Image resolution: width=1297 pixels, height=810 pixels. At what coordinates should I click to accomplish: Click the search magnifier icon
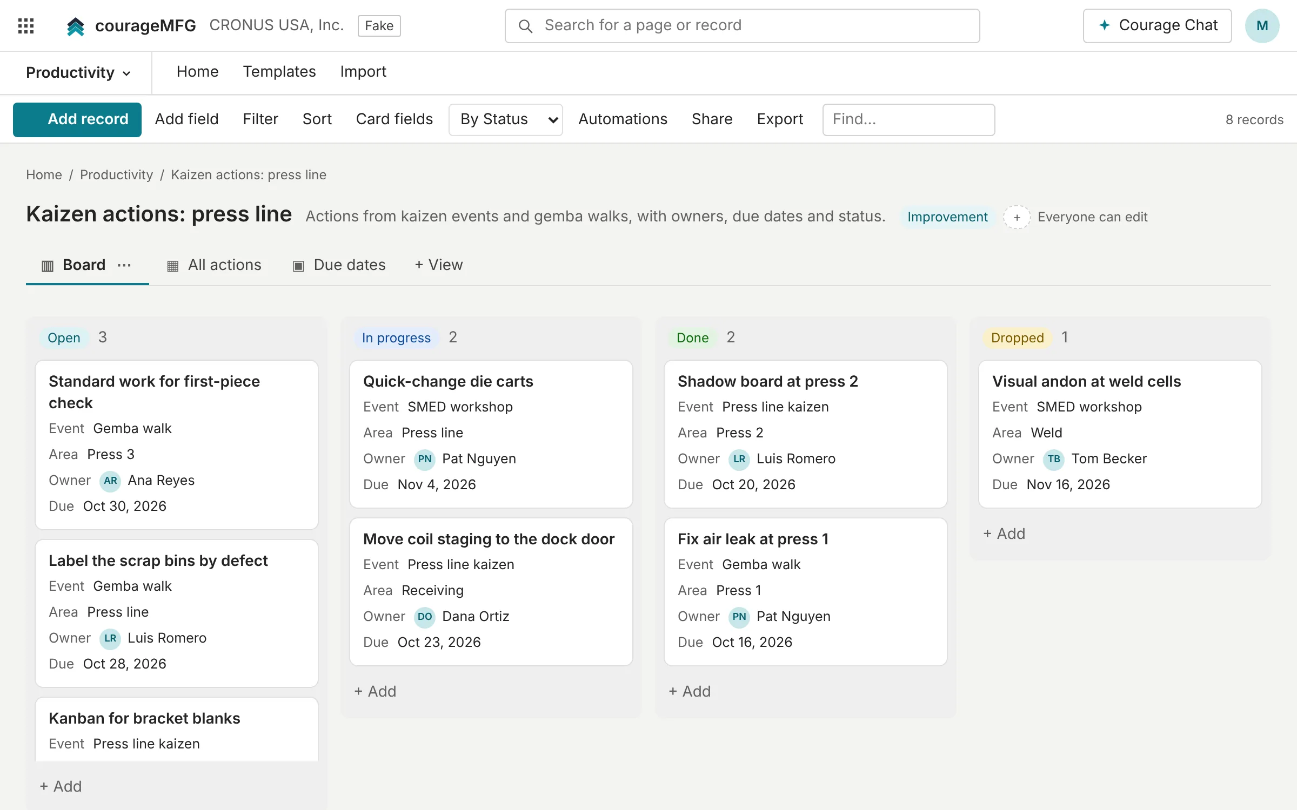pos(525,26)
